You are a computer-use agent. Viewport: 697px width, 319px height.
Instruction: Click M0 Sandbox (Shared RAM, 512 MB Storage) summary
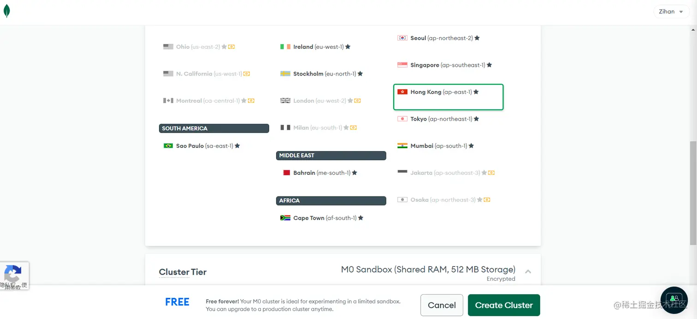(x=428, y=269)
